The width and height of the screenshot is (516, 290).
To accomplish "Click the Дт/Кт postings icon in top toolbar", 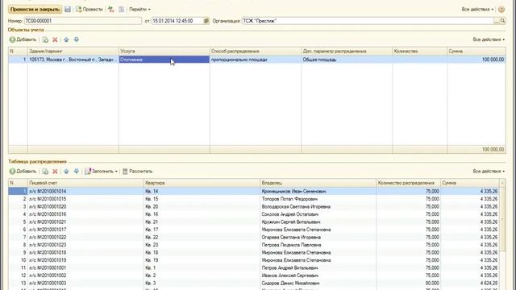I will (111, 9).
